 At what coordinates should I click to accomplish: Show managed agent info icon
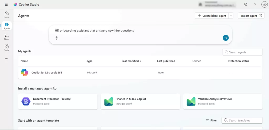[55, 88]
